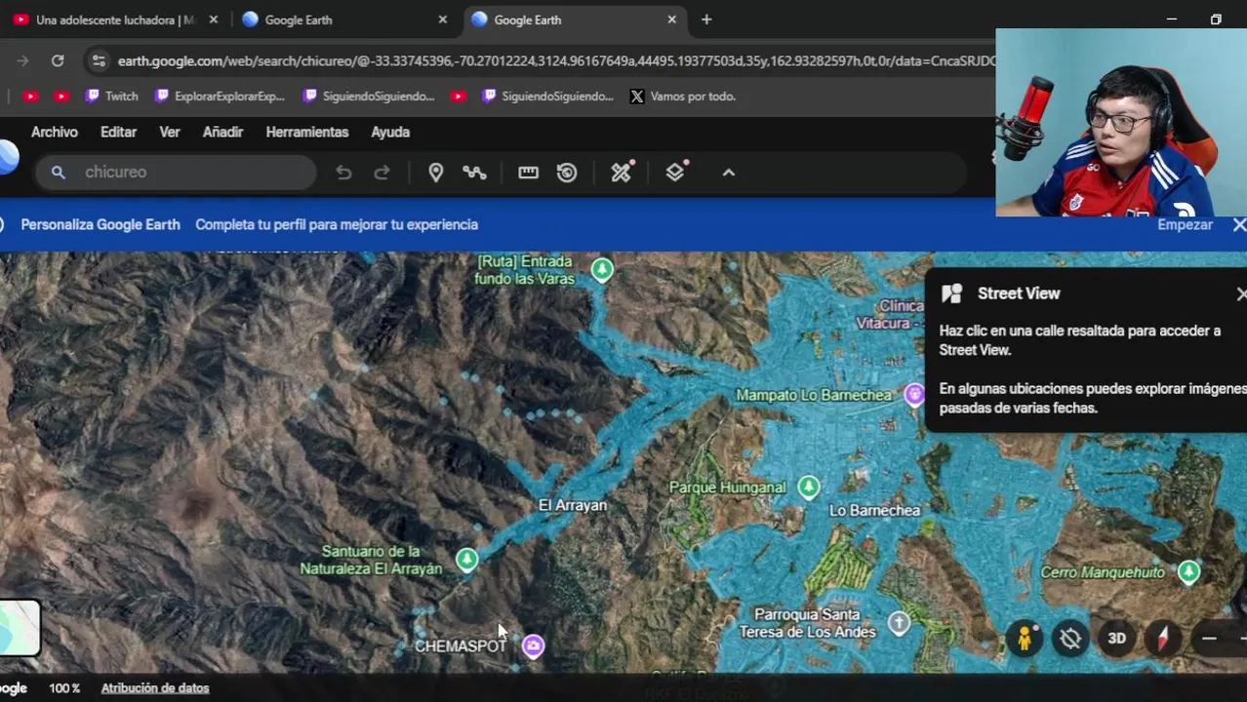This screenshot has height=702, width=1247.
Task: Open a new browser tab
Action: point(706,19)
